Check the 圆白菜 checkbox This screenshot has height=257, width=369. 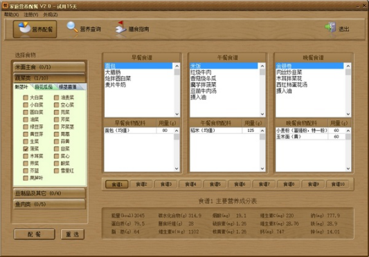click(x=26, y=113)
